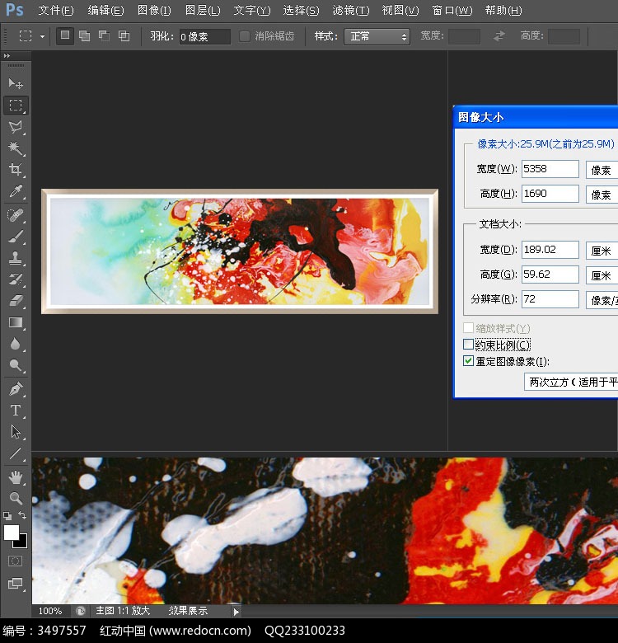
Task: Choose Intersect with Selection mode
Action: click(124, 36)
